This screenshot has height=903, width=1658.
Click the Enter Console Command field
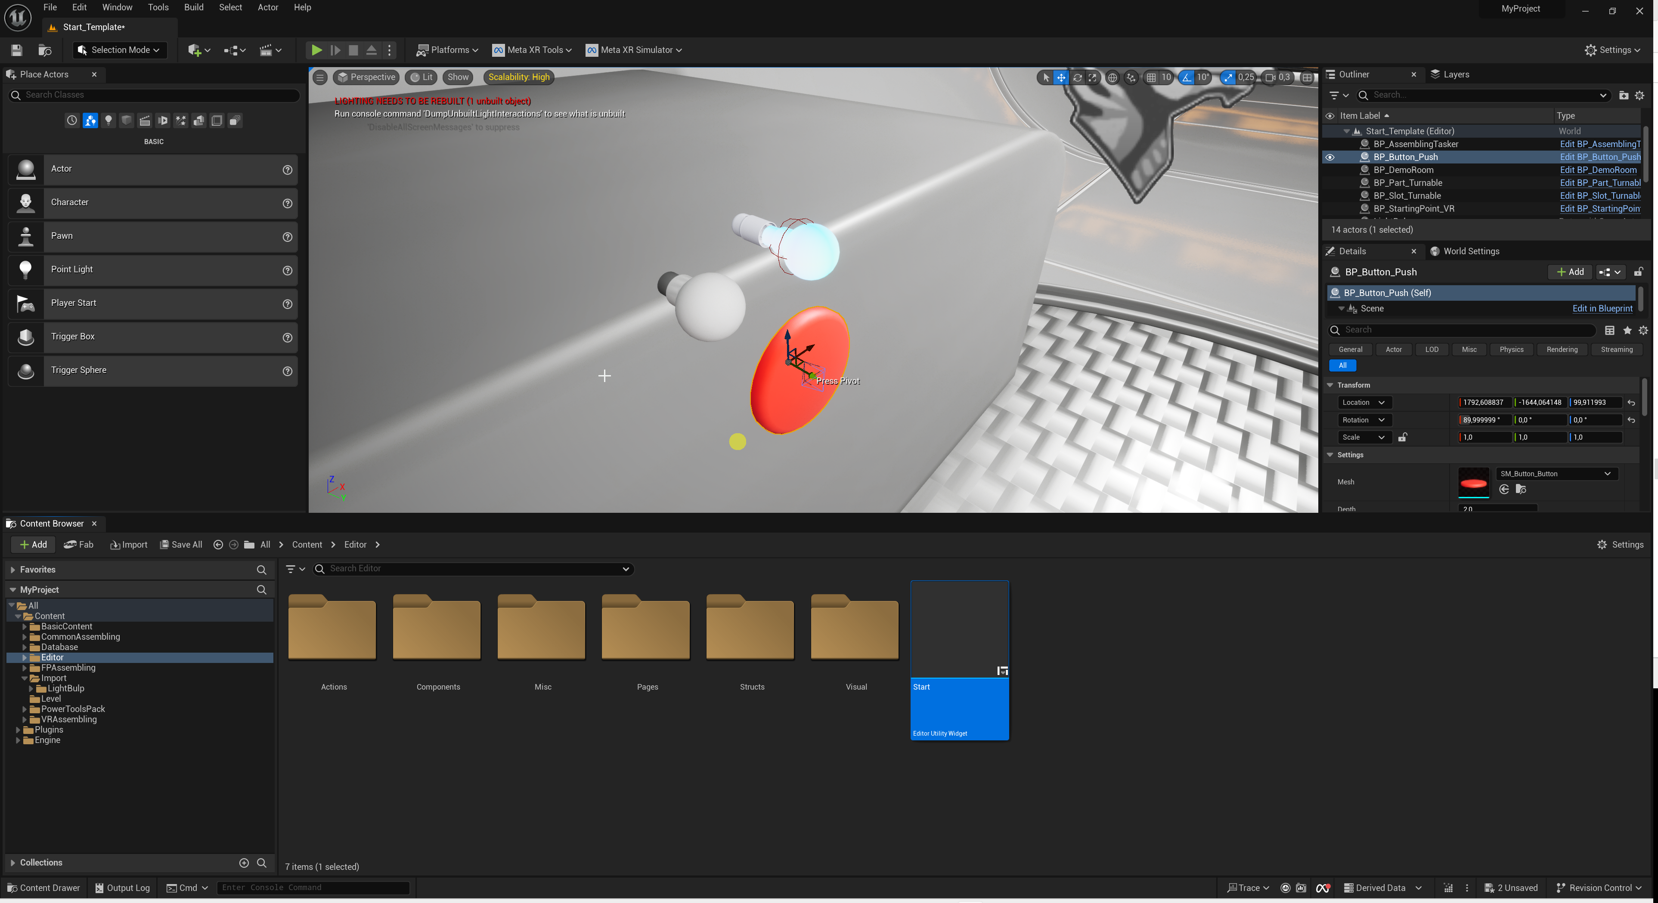(312, 888)
